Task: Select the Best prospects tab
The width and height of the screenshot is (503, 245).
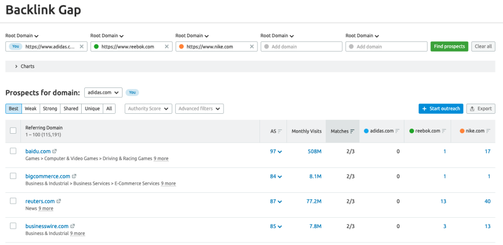Action: point(13,108)
